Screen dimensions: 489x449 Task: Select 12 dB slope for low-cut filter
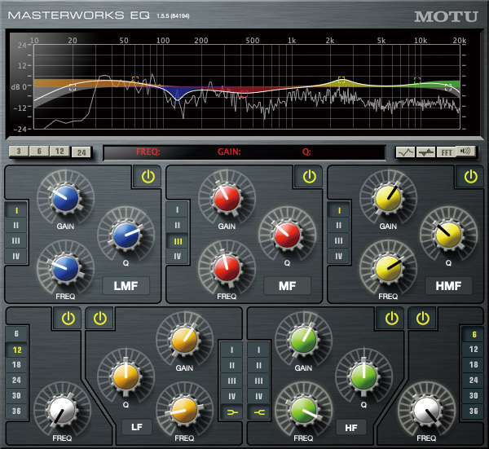tap(16, 350)
